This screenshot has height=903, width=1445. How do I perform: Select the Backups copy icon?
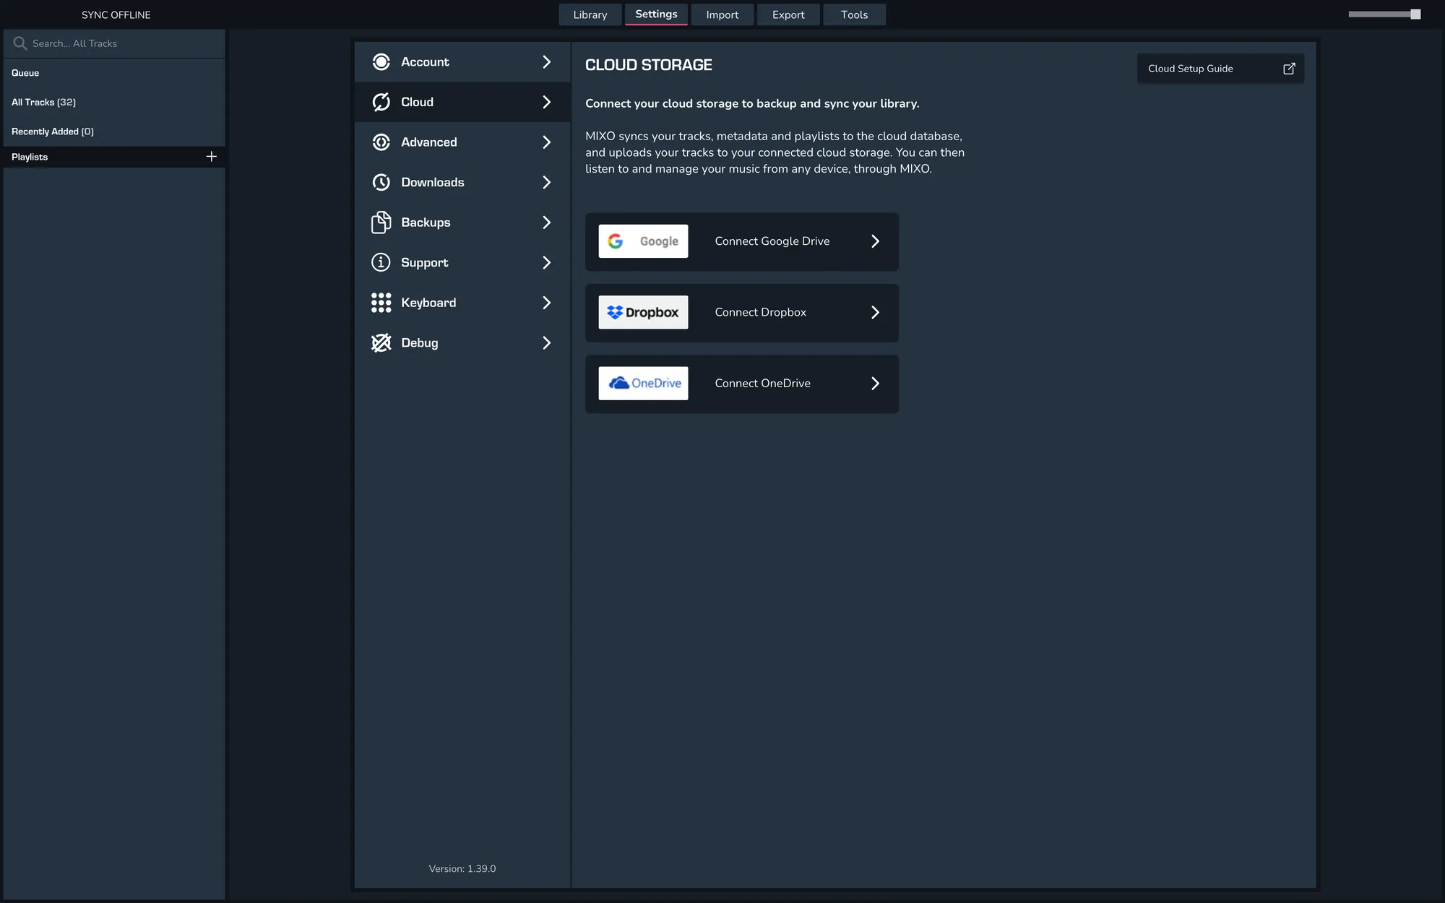381,222
